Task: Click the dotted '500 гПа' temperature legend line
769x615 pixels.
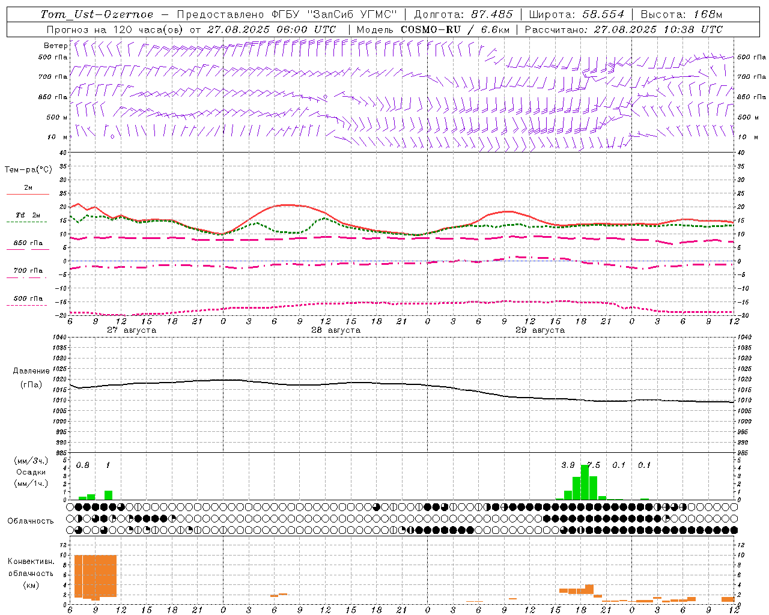Action: click(x=26, y=305)
